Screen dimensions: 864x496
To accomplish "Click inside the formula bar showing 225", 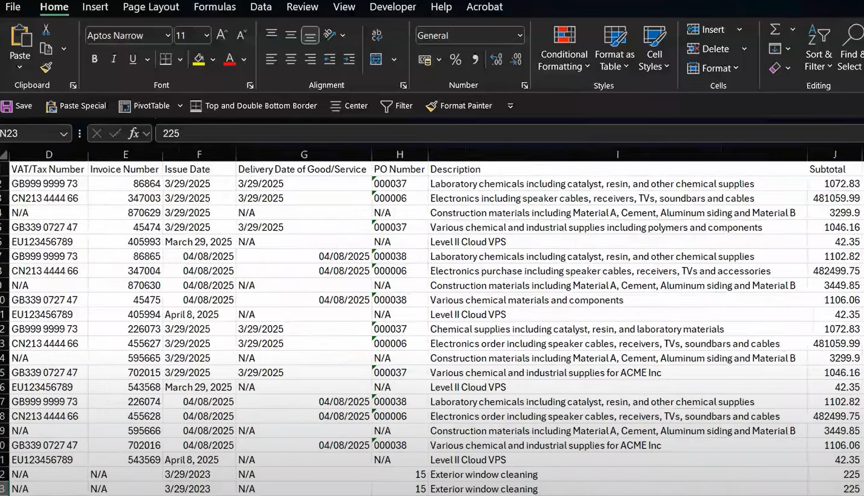I will click(318, 133).
